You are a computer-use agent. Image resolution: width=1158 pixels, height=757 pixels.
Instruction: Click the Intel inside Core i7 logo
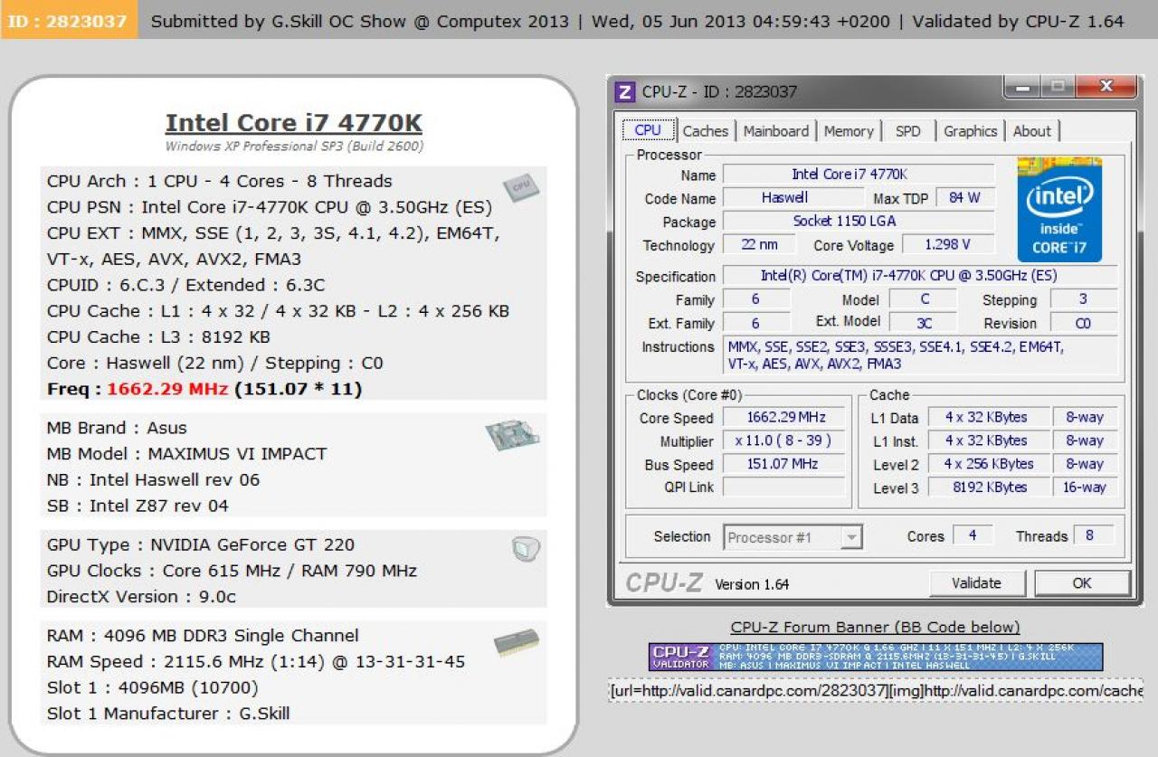[1059, 210]
